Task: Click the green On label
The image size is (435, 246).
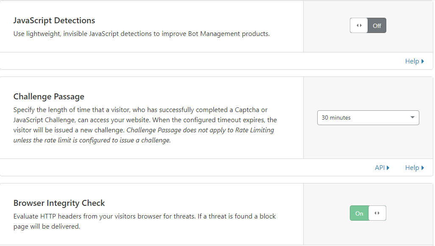Action: coord(359,213)
